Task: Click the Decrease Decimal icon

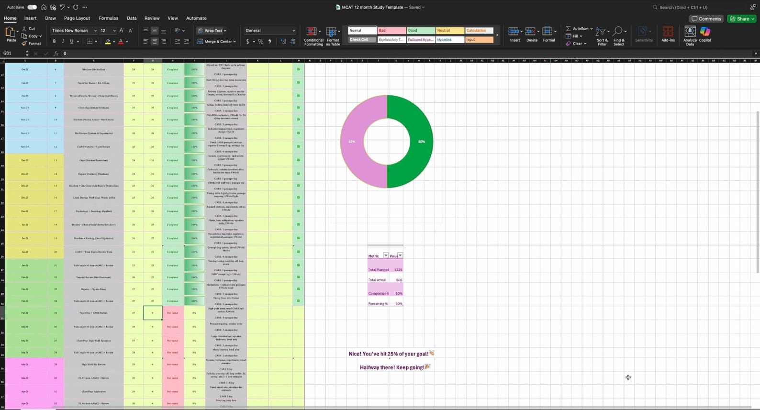Action: point(292,42)
